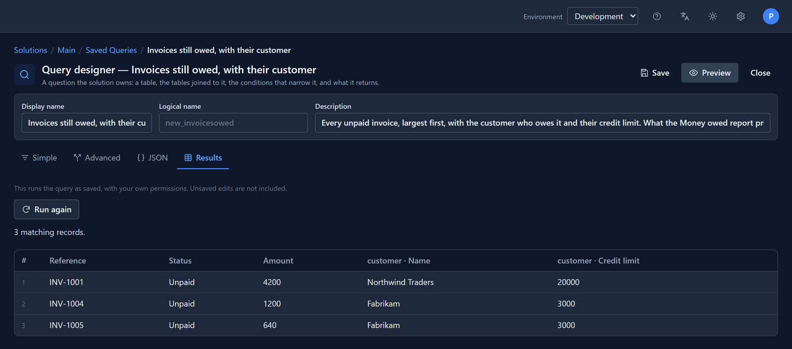This screenshot has height=349, width=792.
Task: Go to the Main breadcrumb
Action: point(66,50)
